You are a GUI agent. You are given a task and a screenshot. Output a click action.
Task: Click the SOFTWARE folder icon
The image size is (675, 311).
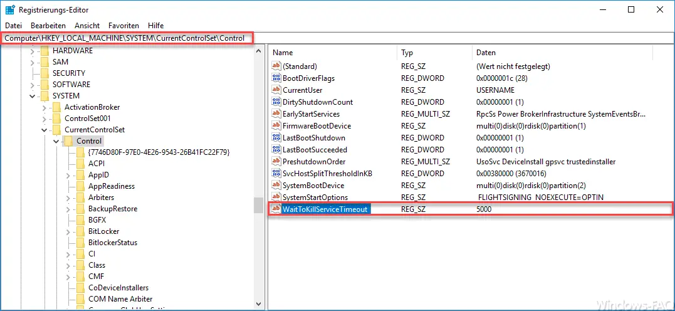[44, 85]
